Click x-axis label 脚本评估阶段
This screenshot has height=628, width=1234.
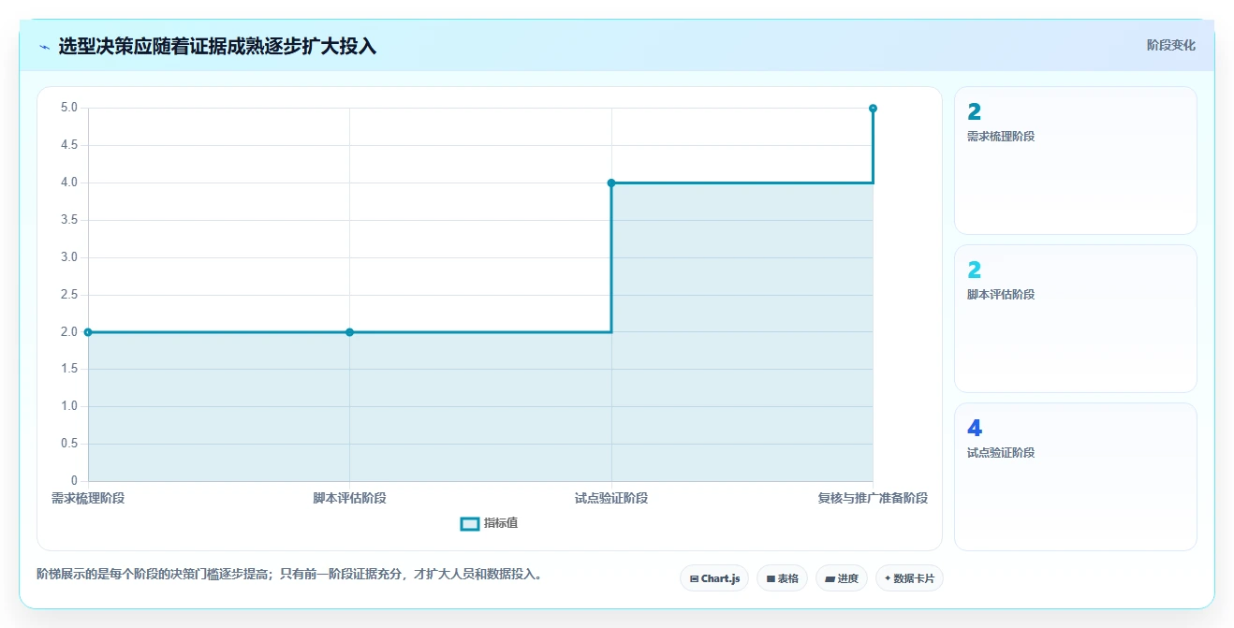(349, 498)
